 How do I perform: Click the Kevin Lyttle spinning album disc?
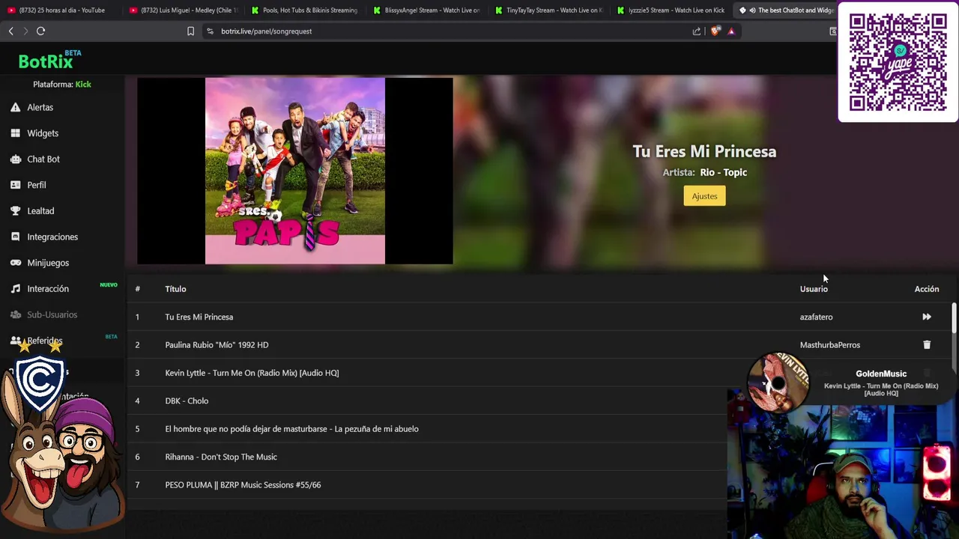click(778, 383)
